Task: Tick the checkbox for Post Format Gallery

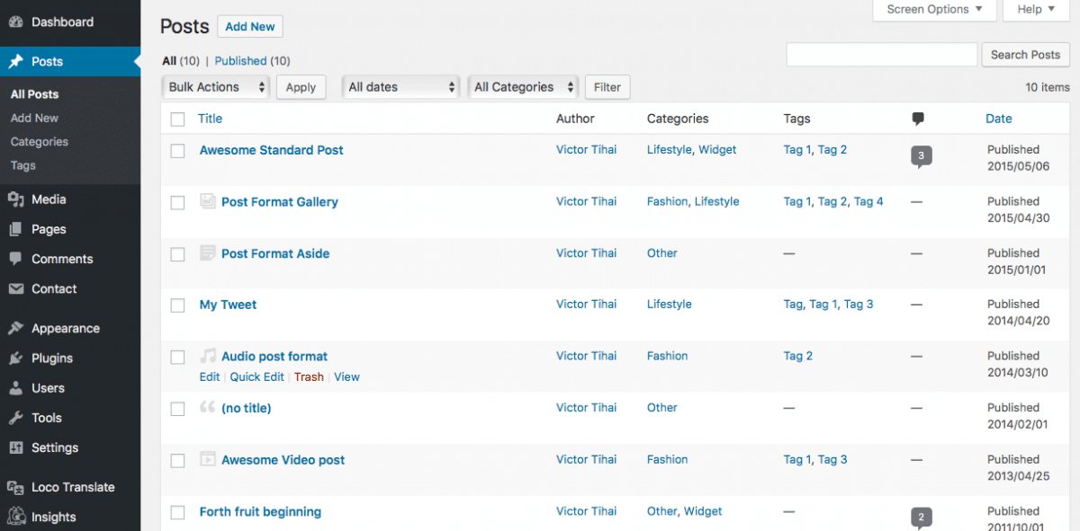Action: (x=177, y=202)
